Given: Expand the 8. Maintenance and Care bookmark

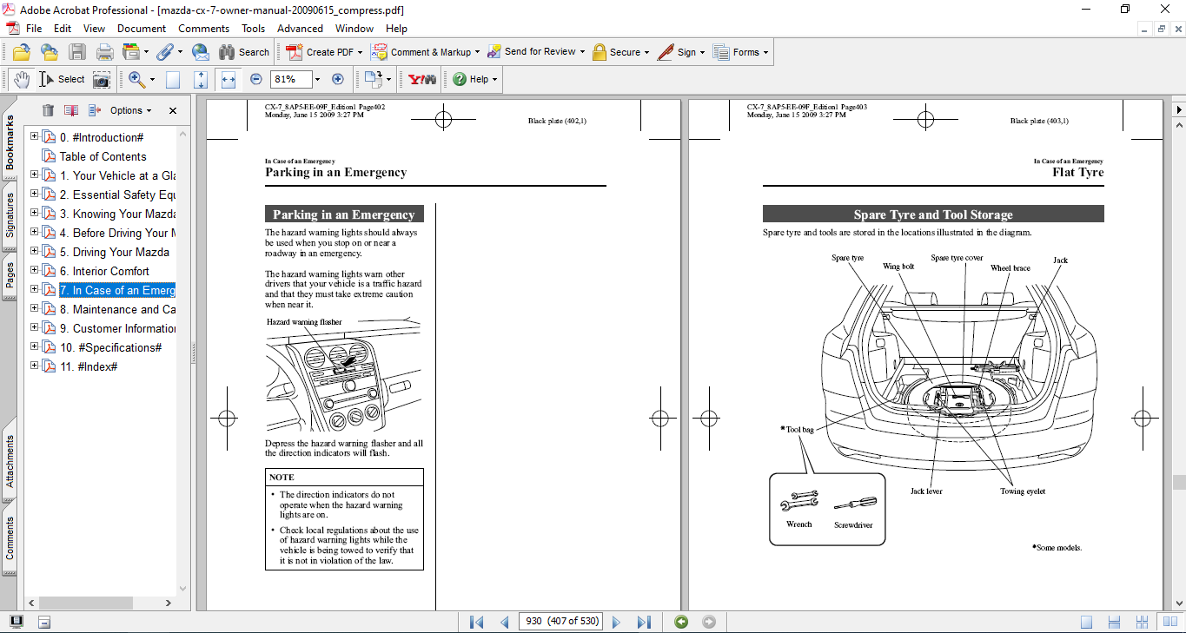Looking at the screenshot, I should coord(35,309).
